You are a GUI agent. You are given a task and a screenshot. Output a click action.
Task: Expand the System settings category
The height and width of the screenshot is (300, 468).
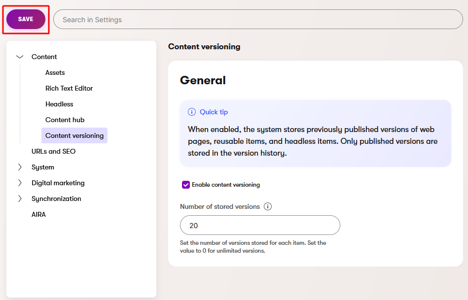click(20, 167)
